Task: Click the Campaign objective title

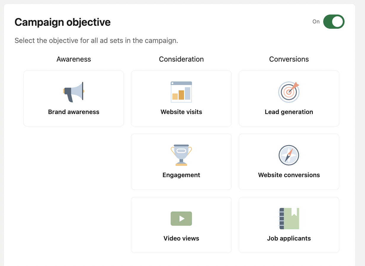Action: [x=63, y=22]
